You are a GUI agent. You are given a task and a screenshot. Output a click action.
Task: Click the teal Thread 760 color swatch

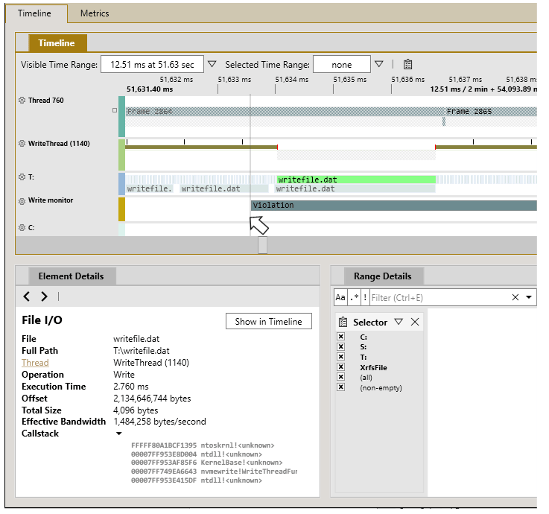[x=122, y=117]
